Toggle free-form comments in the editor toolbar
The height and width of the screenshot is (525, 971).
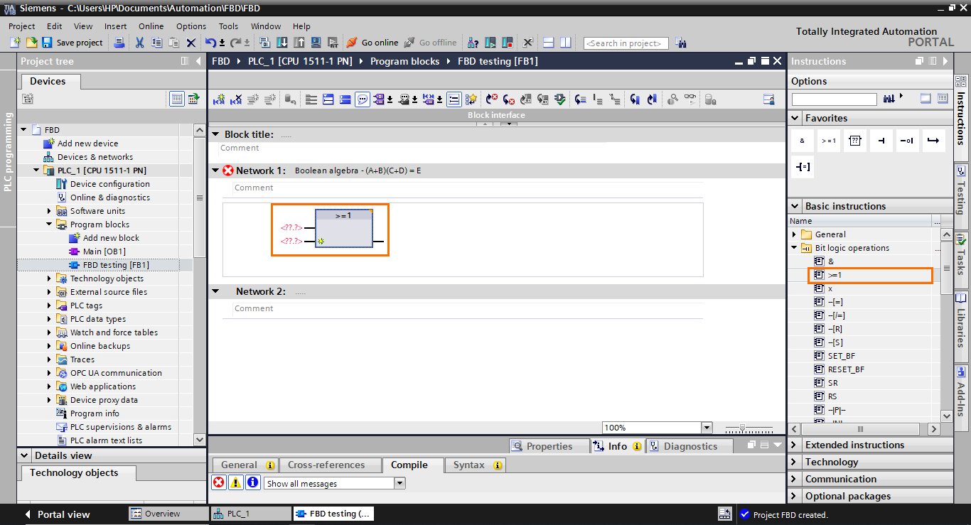coord(363,99)
